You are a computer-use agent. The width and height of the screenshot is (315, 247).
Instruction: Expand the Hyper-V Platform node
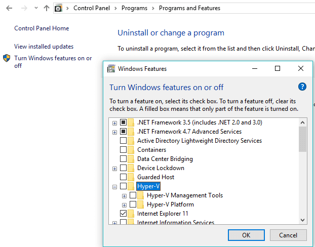coord(124,205)
